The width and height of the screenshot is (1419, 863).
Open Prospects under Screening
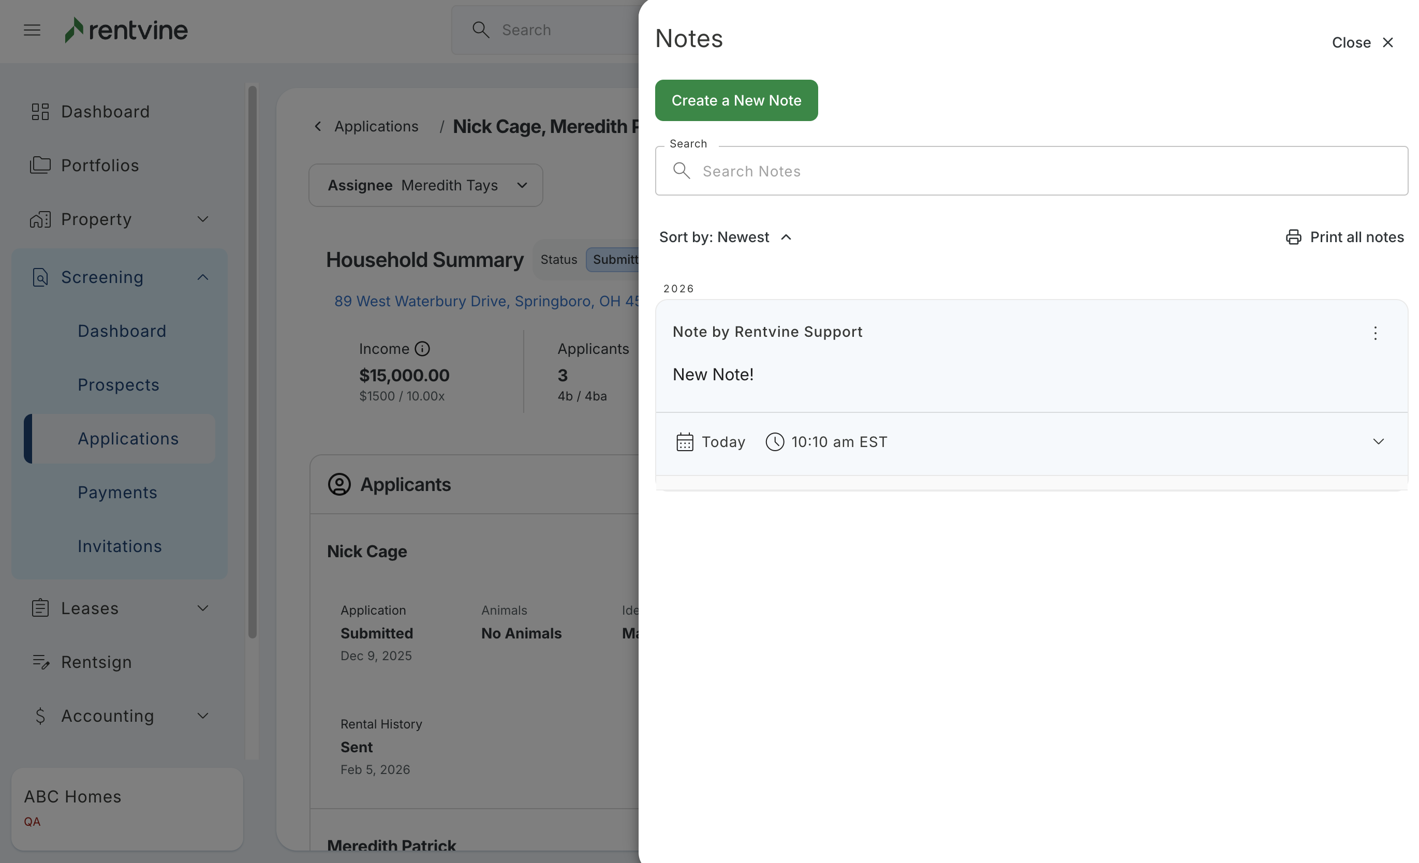pos(119,384)
